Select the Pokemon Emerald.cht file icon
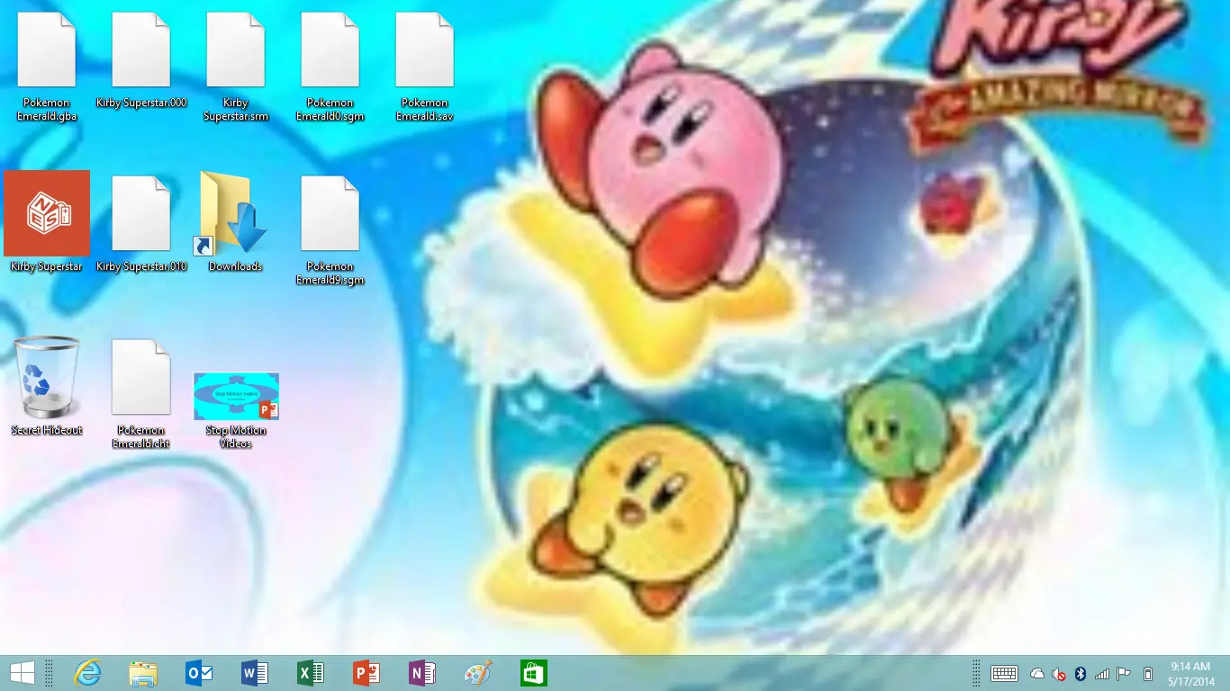The image size is (1230, 691). point(141,377)
